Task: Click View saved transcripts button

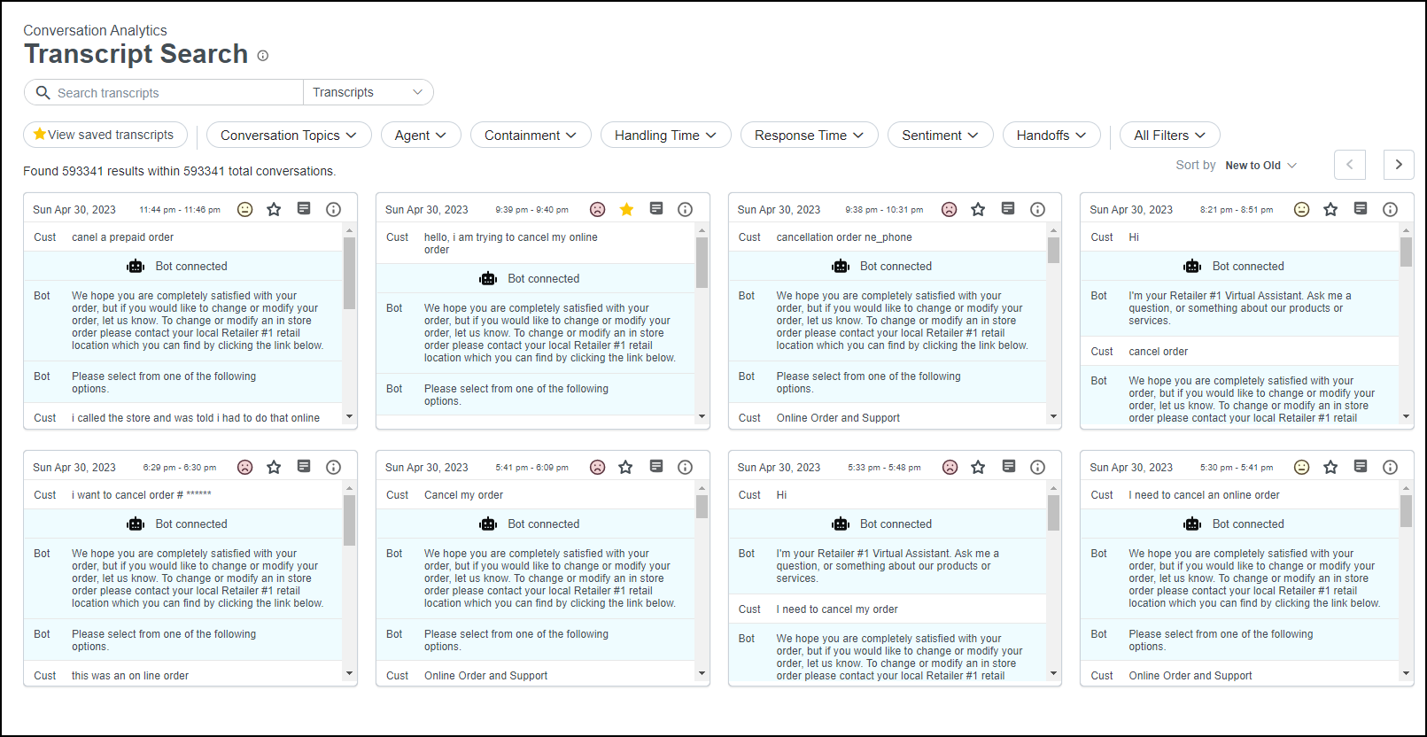Action: [x=105, y=135]
